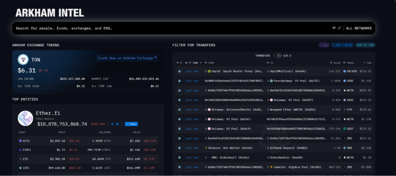
Task: Toggle the SORT BY TIME chip
Action: (365, 45)
